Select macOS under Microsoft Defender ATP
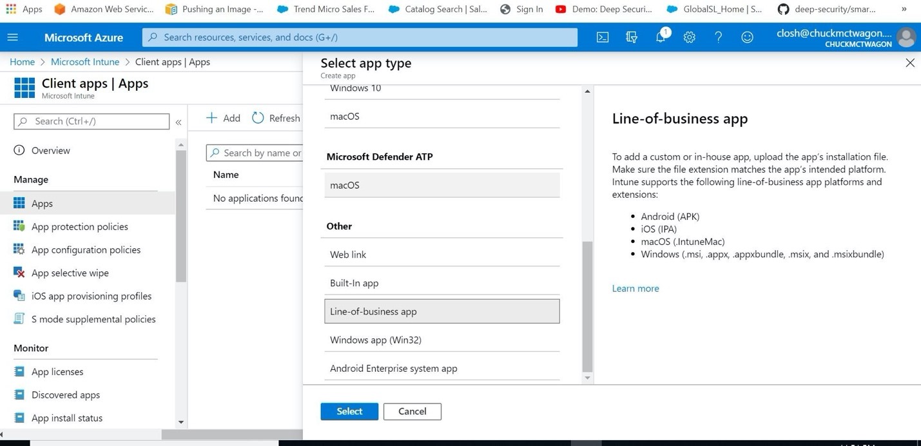 tap(442, 185)
